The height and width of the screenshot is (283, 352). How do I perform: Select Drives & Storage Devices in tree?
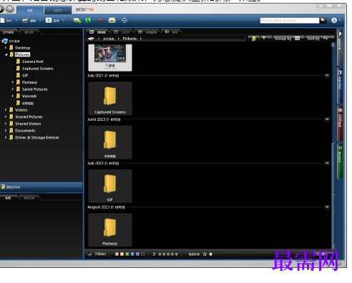[x=37, y=137]
